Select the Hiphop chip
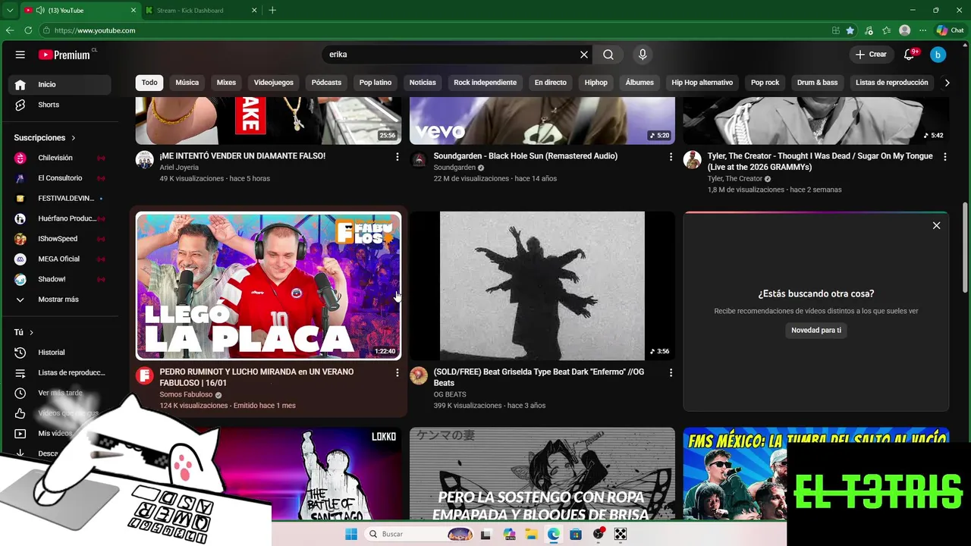 tap(595, 83)
